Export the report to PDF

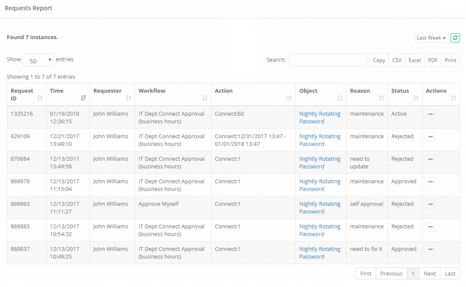[433, 60]
